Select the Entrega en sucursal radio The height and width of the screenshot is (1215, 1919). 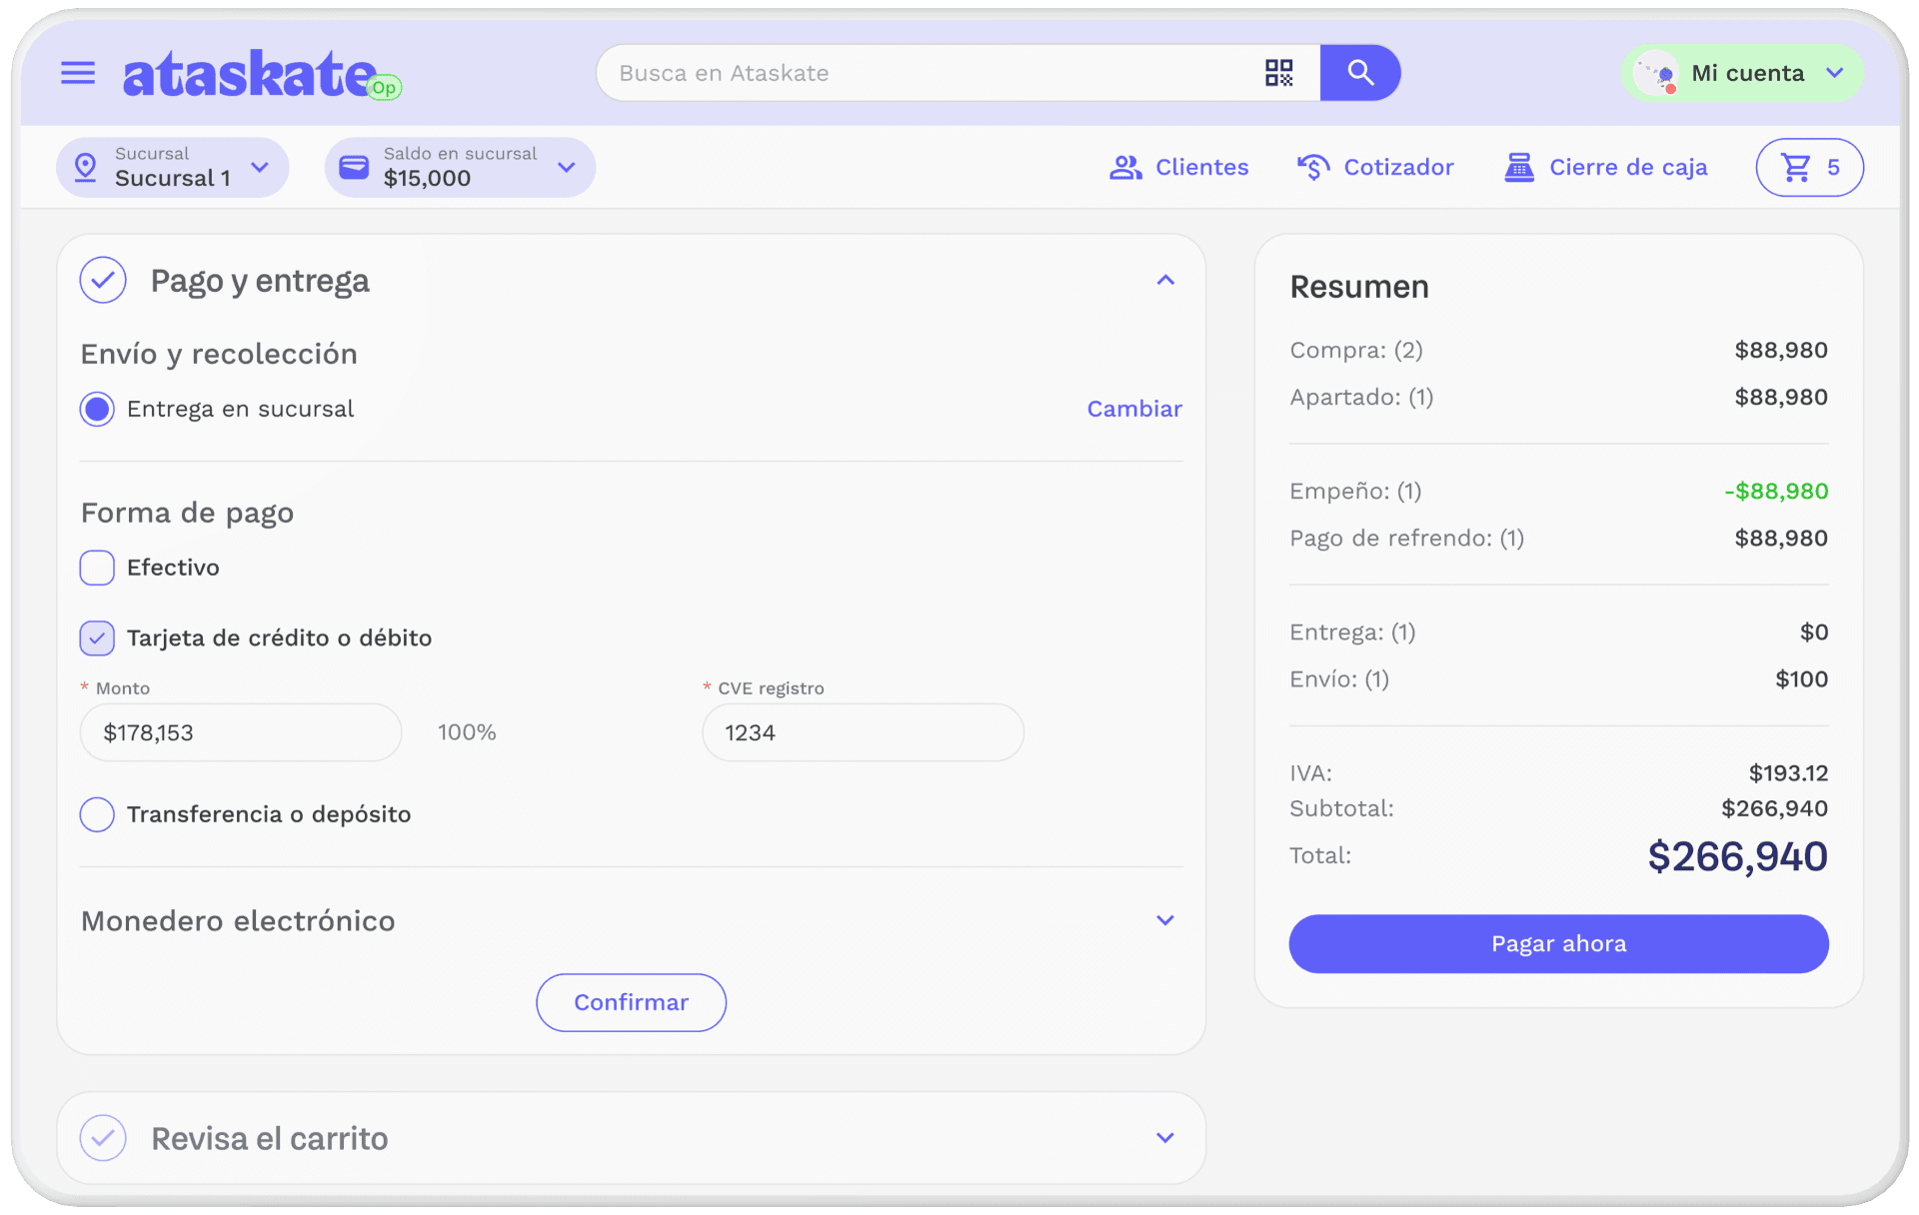coord(97,410)
